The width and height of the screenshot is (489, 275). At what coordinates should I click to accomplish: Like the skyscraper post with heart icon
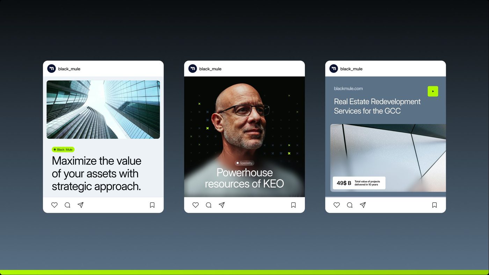point(54,205)
